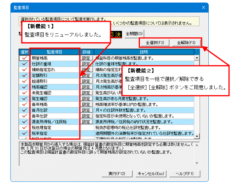Open 設定 for the 補助指定忘れ row
Viewport: 240px width, 185px height.
tap(87, 70)
